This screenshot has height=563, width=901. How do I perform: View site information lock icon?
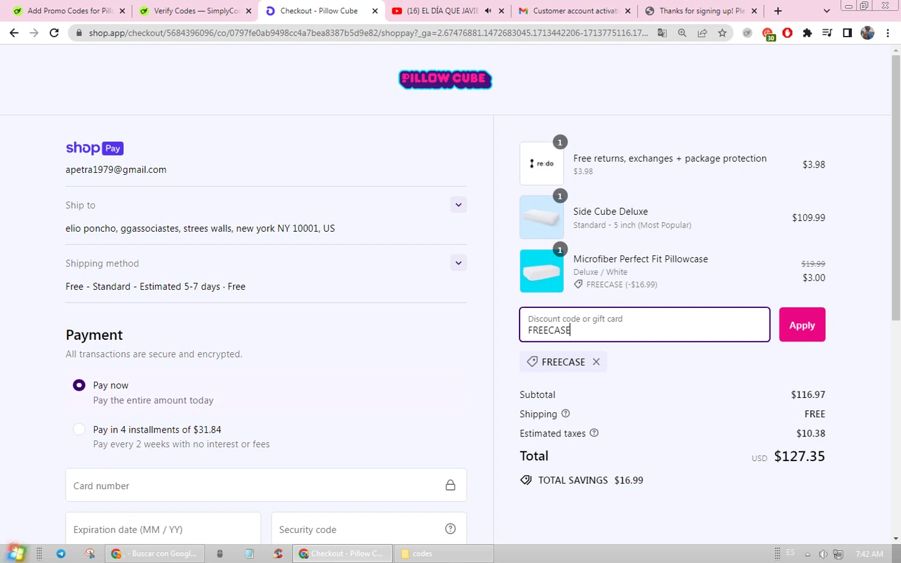(79, 33)
